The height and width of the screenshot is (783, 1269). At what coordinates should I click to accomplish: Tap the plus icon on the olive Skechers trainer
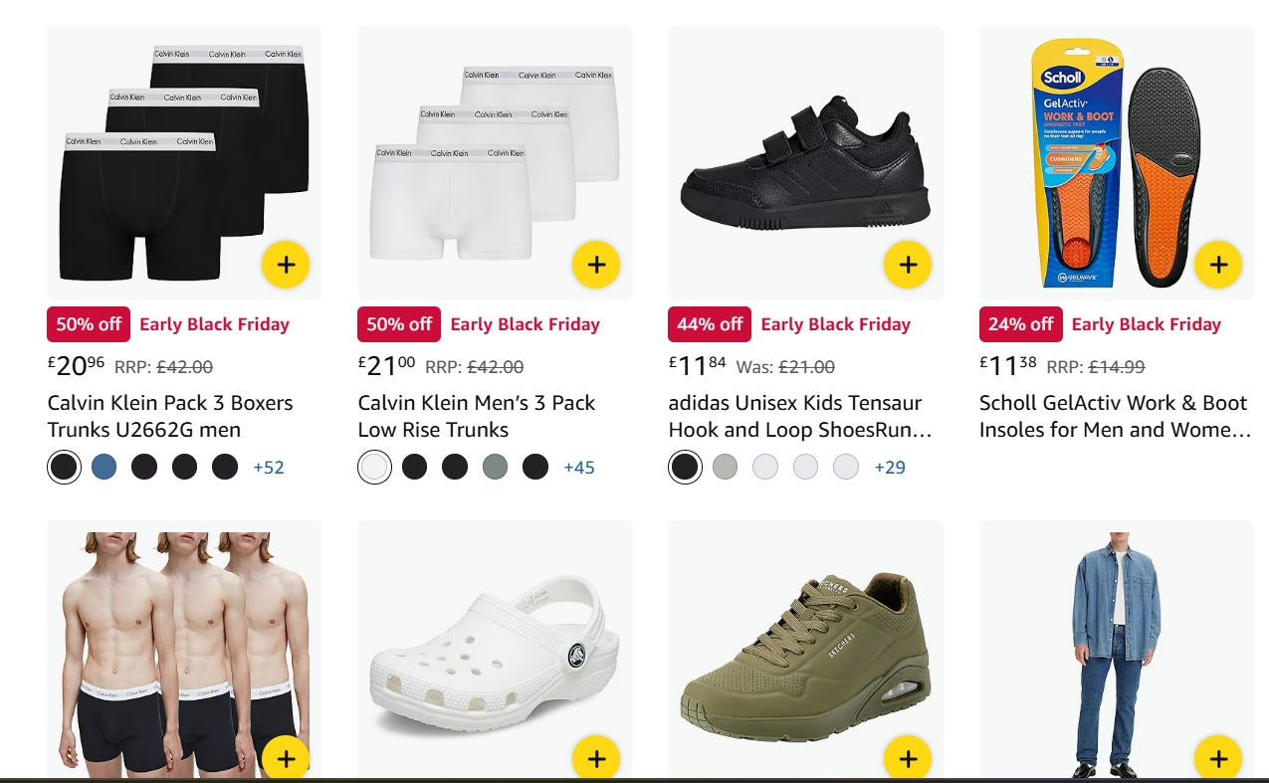(907, 757)
